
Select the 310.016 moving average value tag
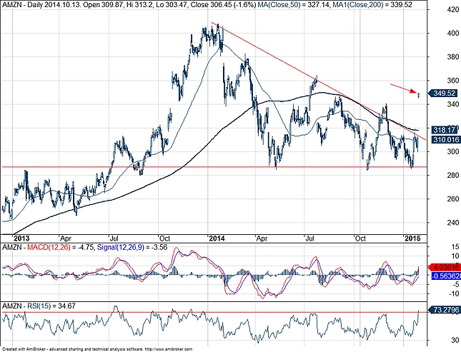(445, 139)
